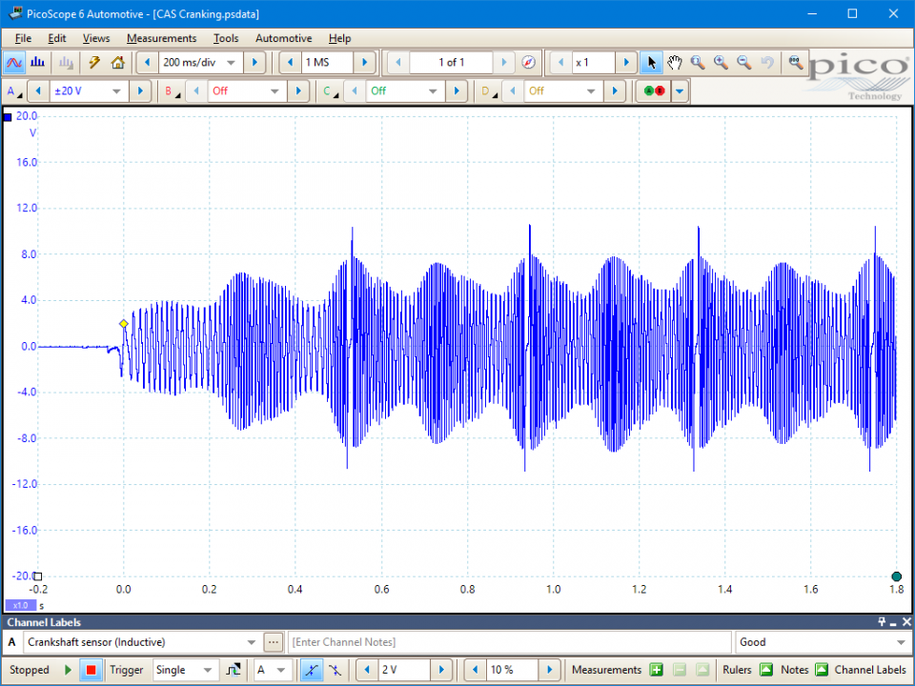Click the Home startup settings icon
This screenshot has height=686, width=915.
117,63
